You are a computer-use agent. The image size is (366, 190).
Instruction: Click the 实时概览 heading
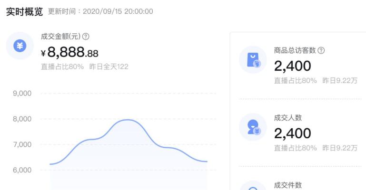click(x=24, y=11)
